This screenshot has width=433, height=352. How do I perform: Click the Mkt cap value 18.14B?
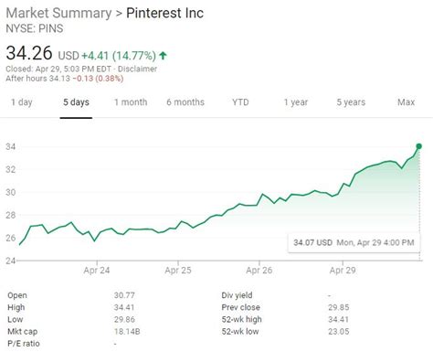click(x=127, y=331)
